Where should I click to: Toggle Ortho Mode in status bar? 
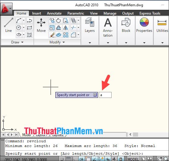(x=74, y=159)
